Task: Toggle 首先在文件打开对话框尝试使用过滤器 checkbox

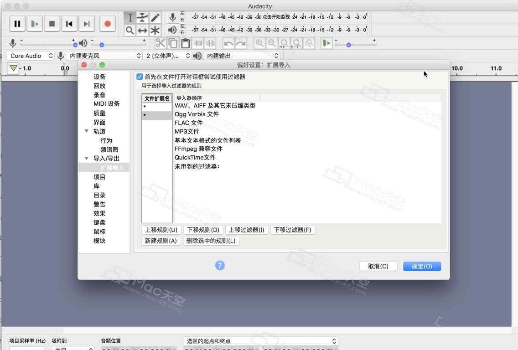Action: (x=140, y=77)
